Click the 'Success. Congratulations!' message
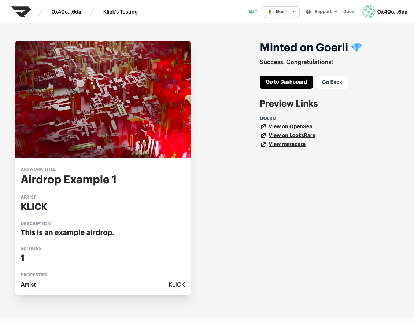 (x=296, y=62)
